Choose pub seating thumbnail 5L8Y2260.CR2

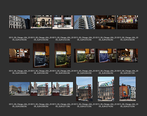20,56
